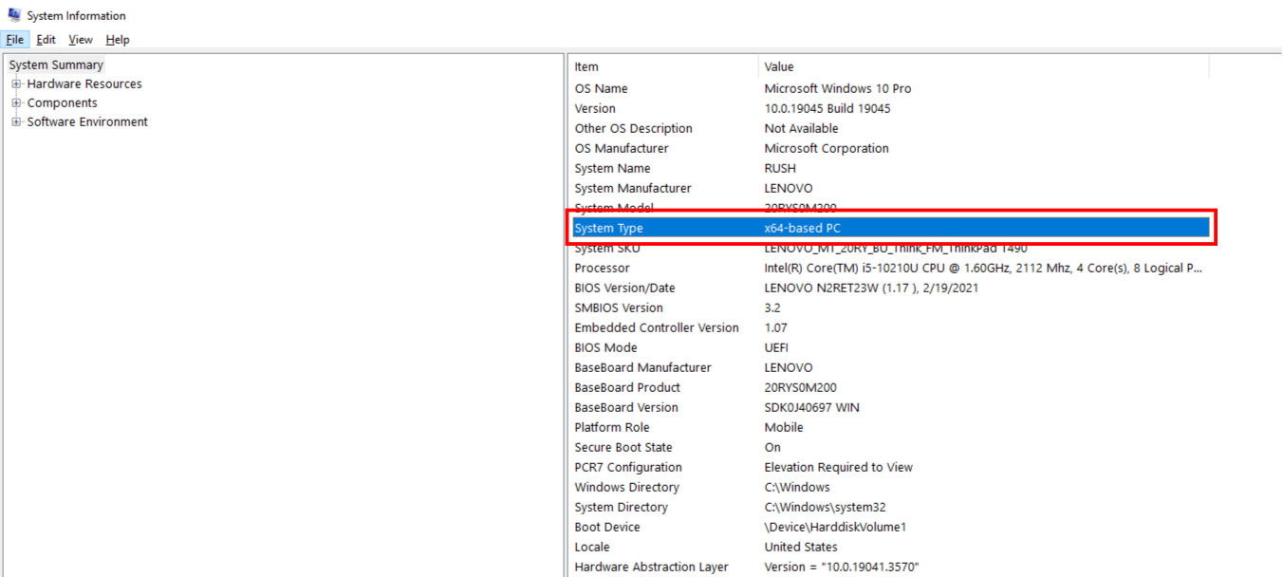Screen dimensions: 1283x577
Task: Click the value Elevation Required to View
Action: point(839,467)
